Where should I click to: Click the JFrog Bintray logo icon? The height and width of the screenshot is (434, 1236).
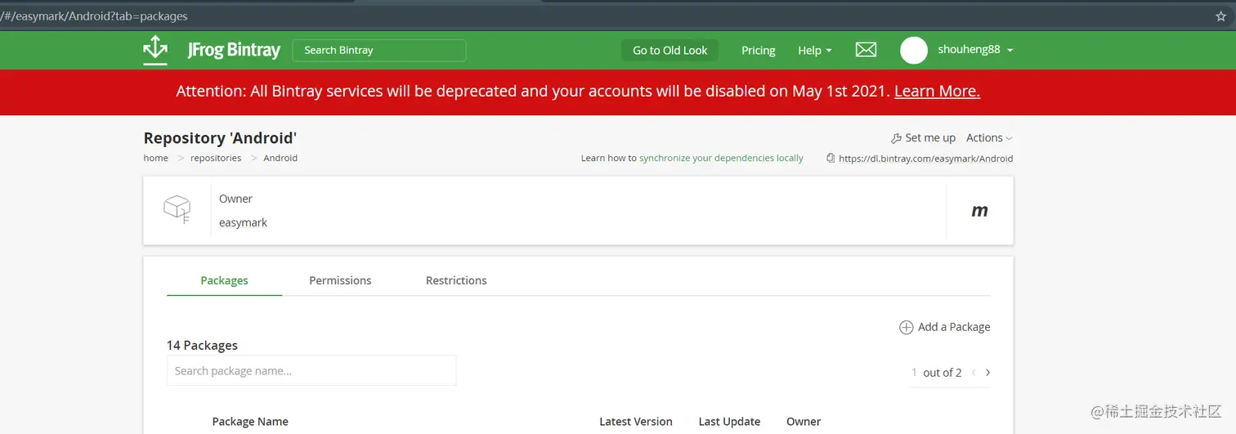click(155, 50)
